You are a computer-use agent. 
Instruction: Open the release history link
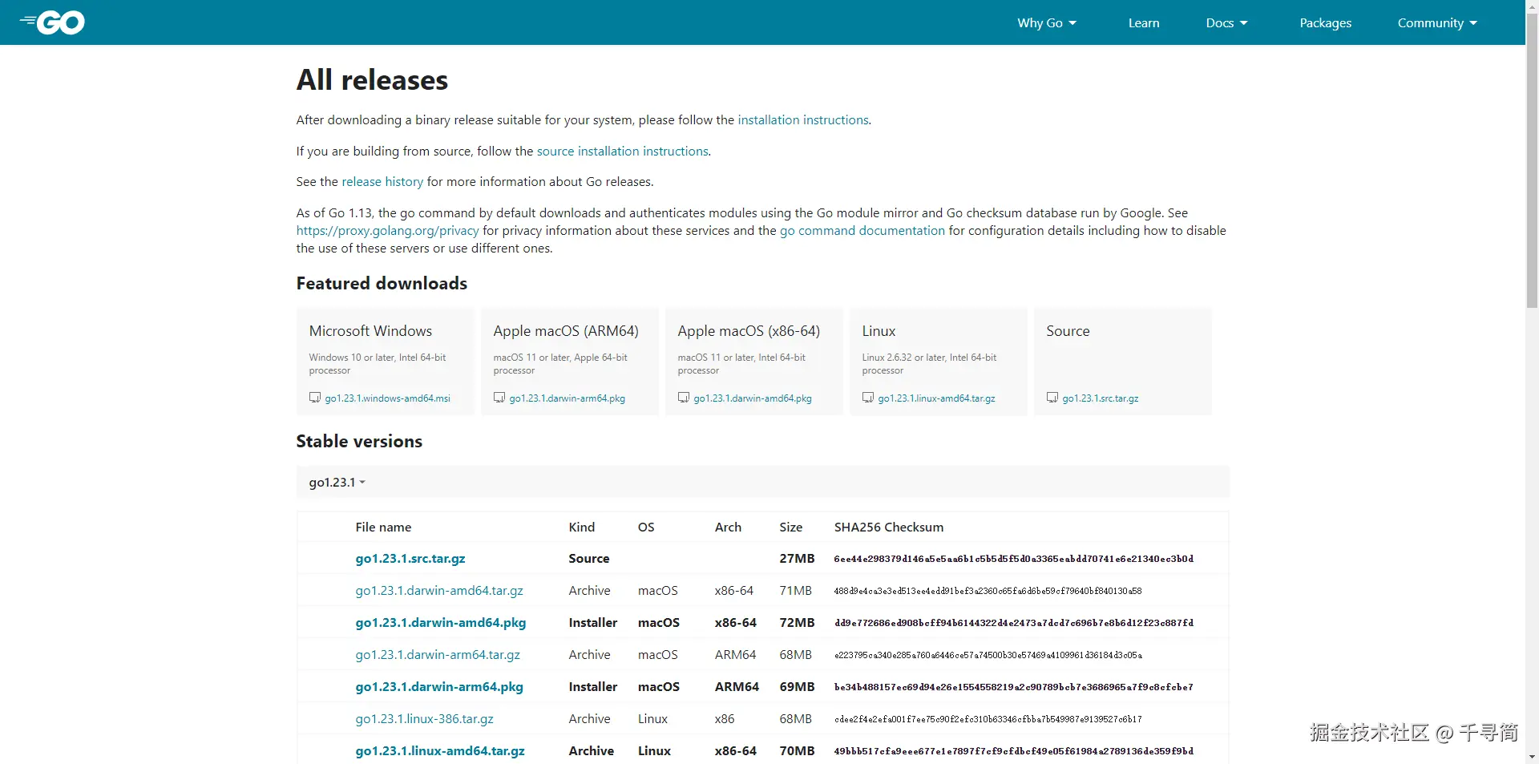[x=382, y=181]
